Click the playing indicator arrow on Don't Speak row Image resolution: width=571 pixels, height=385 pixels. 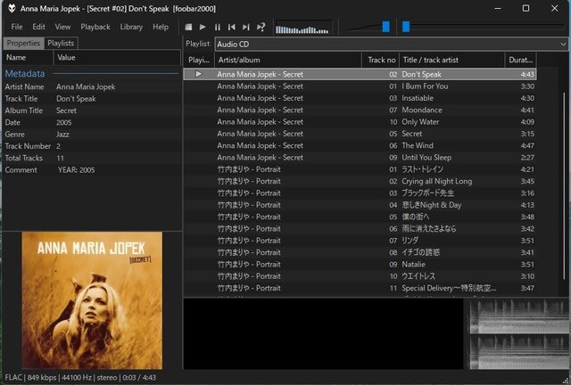[x=198, y=74]
